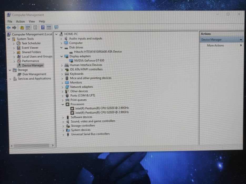
Task: Click left arrow of tree horizontal scrollbar
Action: [x=12, y=146]
